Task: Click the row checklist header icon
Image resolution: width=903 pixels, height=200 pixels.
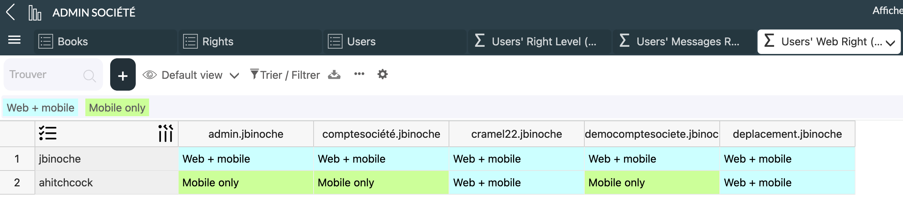Action: (48, 133)
